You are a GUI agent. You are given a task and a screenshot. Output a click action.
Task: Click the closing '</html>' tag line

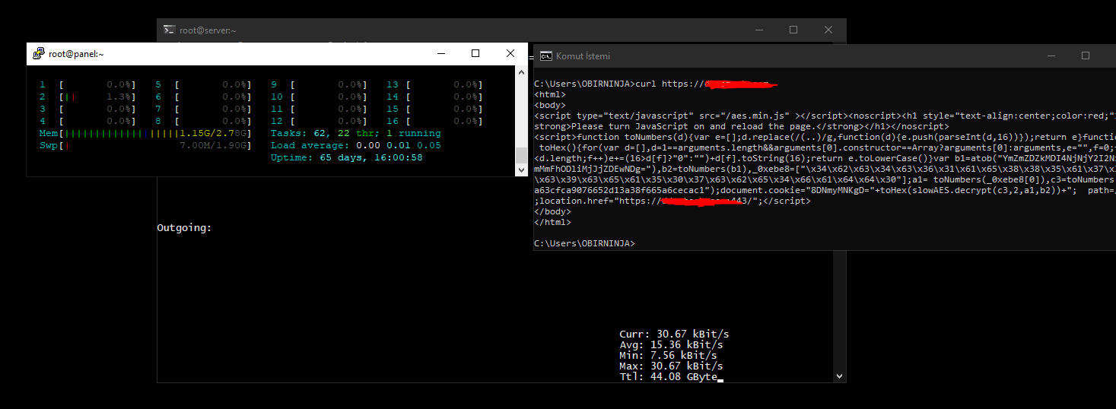point(552,222)
